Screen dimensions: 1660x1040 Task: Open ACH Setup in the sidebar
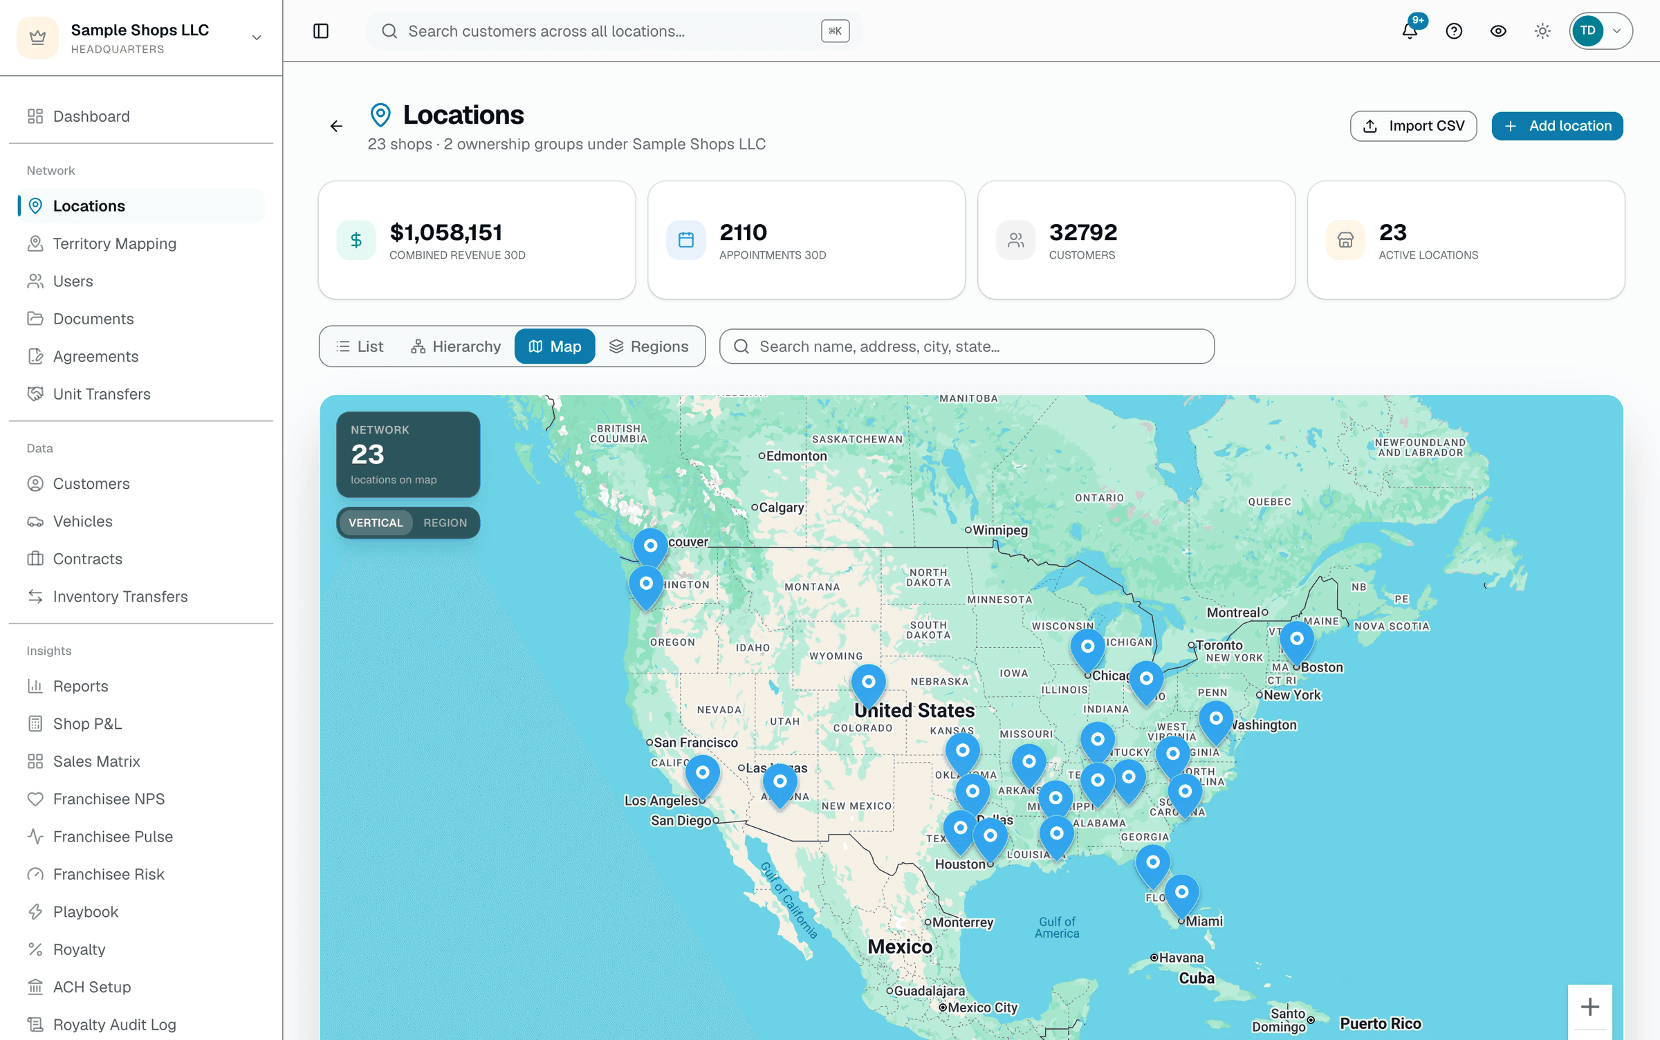[141, 987]
